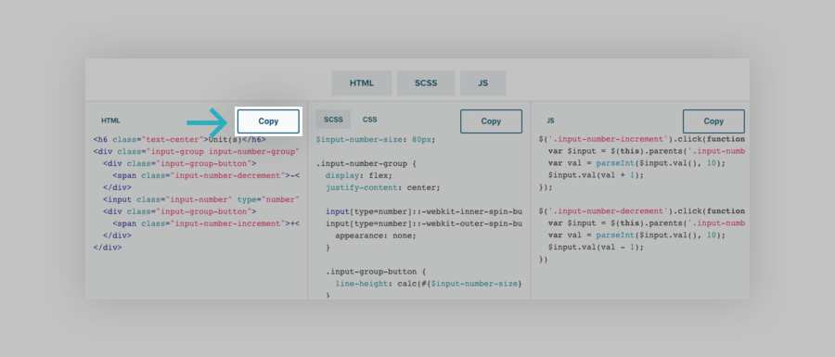Select the HTML label in left code panel
This screenshot has height=357, width=835.
click(x=110, y=121)
